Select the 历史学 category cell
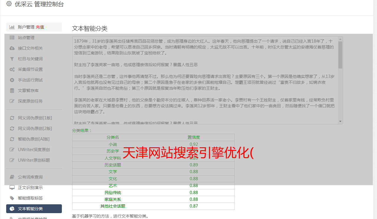The height and width of the screenshot is (219, 377). point(113,151)
